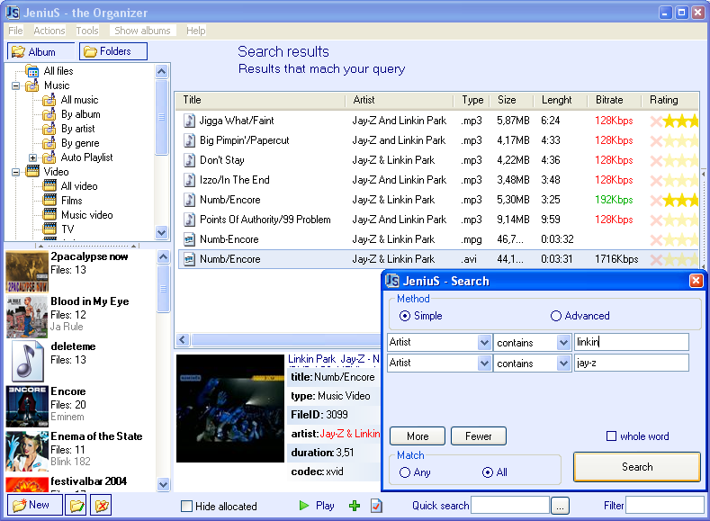Click the Auto Playlist folder icon
710x521 pixels.
[x=49, y=157]
